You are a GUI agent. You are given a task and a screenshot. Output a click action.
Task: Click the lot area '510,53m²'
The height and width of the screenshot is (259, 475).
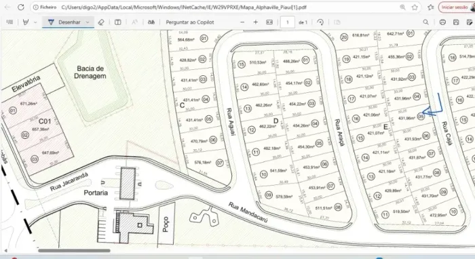tap(258, 62)
